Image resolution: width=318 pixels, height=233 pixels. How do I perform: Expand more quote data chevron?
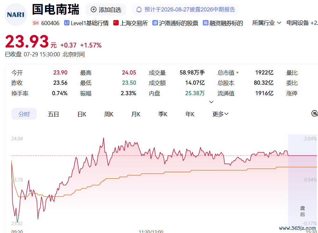(x=211, y=102)
